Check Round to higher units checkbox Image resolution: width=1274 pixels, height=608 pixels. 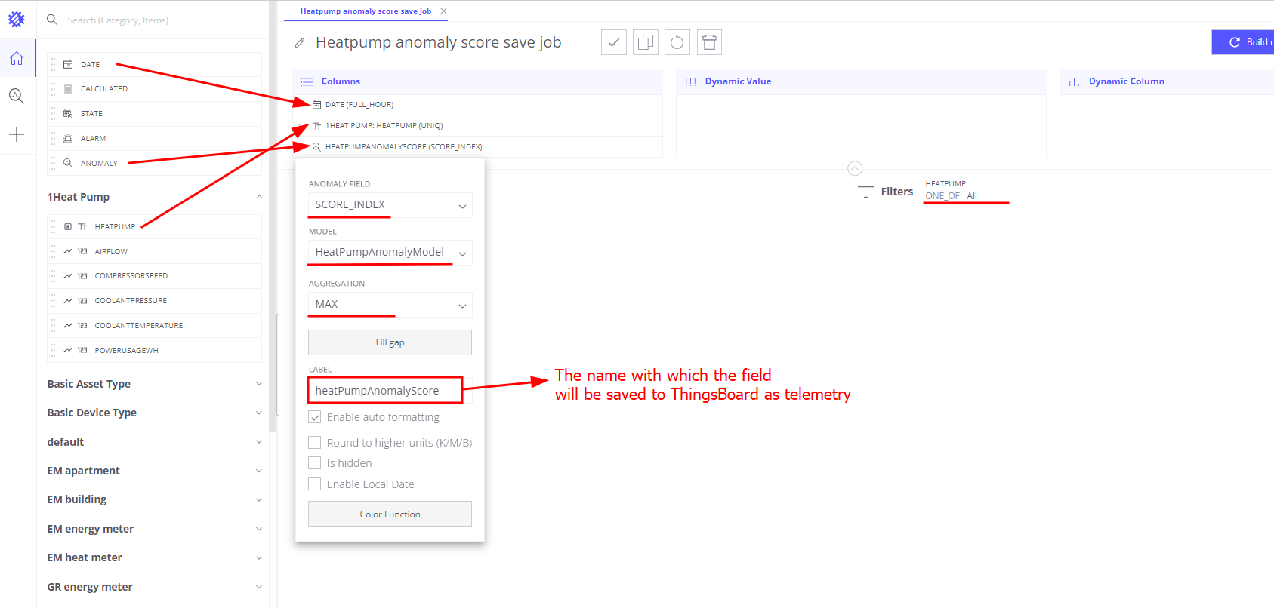pos(315,443)
